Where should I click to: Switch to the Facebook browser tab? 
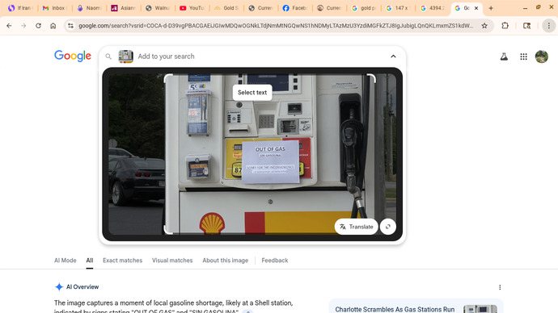[294, 8]
